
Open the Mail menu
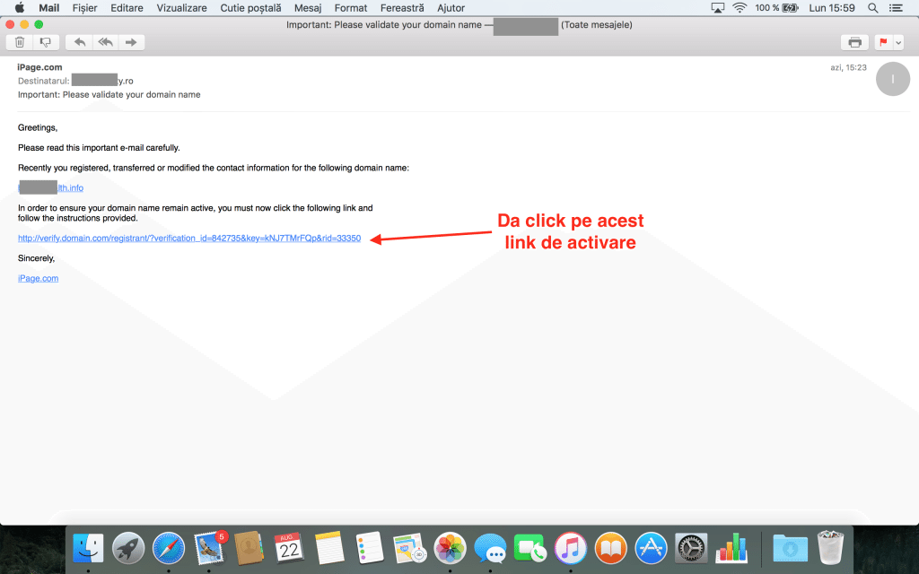49,7
